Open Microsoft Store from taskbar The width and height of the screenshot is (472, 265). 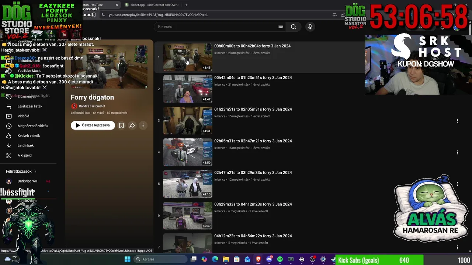pyautogui.click(x=237, y=259)
